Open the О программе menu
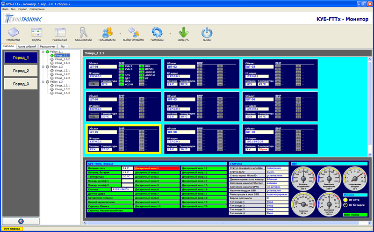Image resolution: width=374 pixels, height=232 pixels. click(x=37, y=9)
